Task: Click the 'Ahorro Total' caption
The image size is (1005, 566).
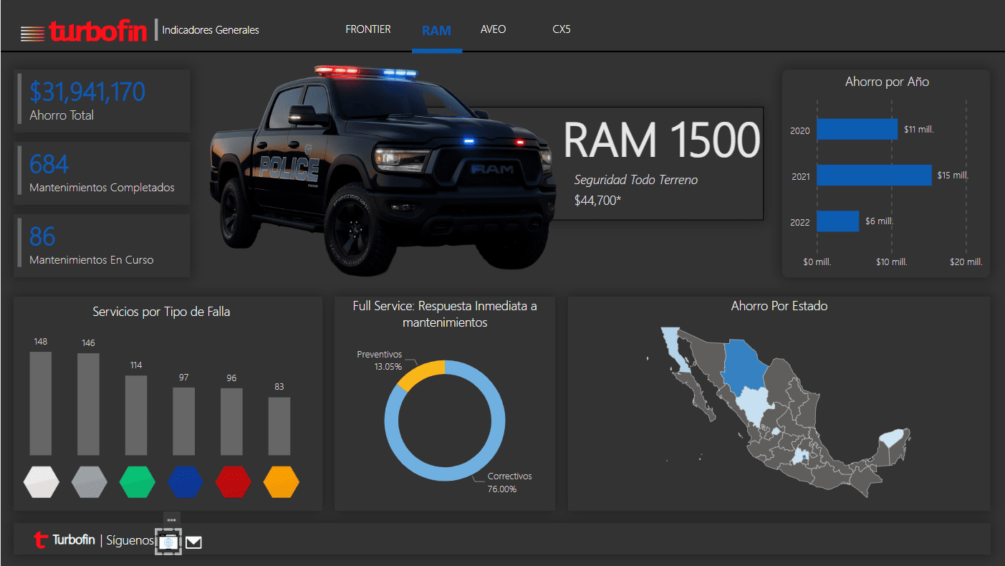Action: click(62, 115)
